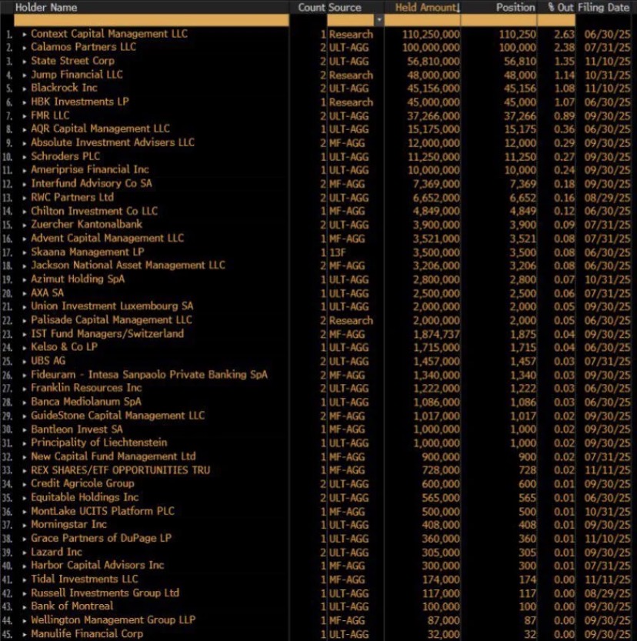Expand Schroders PLC holder row
The image size is (637, 641).
point(25,157)
